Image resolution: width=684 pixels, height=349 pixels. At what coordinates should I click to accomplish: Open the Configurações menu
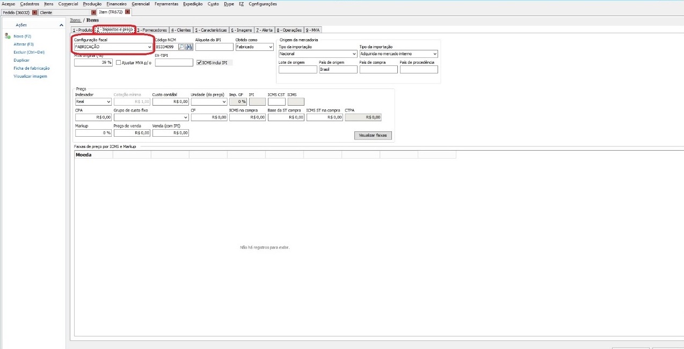(263, 4)
